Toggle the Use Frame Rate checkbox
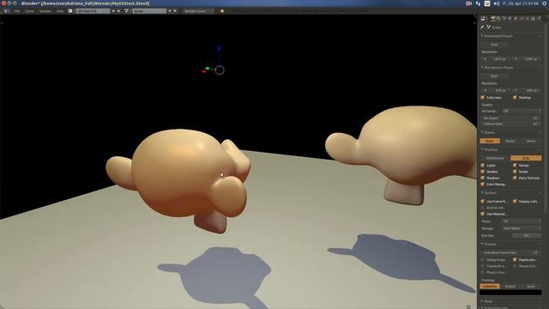Viewport: 549px width, 309px height. pos(482,201)
